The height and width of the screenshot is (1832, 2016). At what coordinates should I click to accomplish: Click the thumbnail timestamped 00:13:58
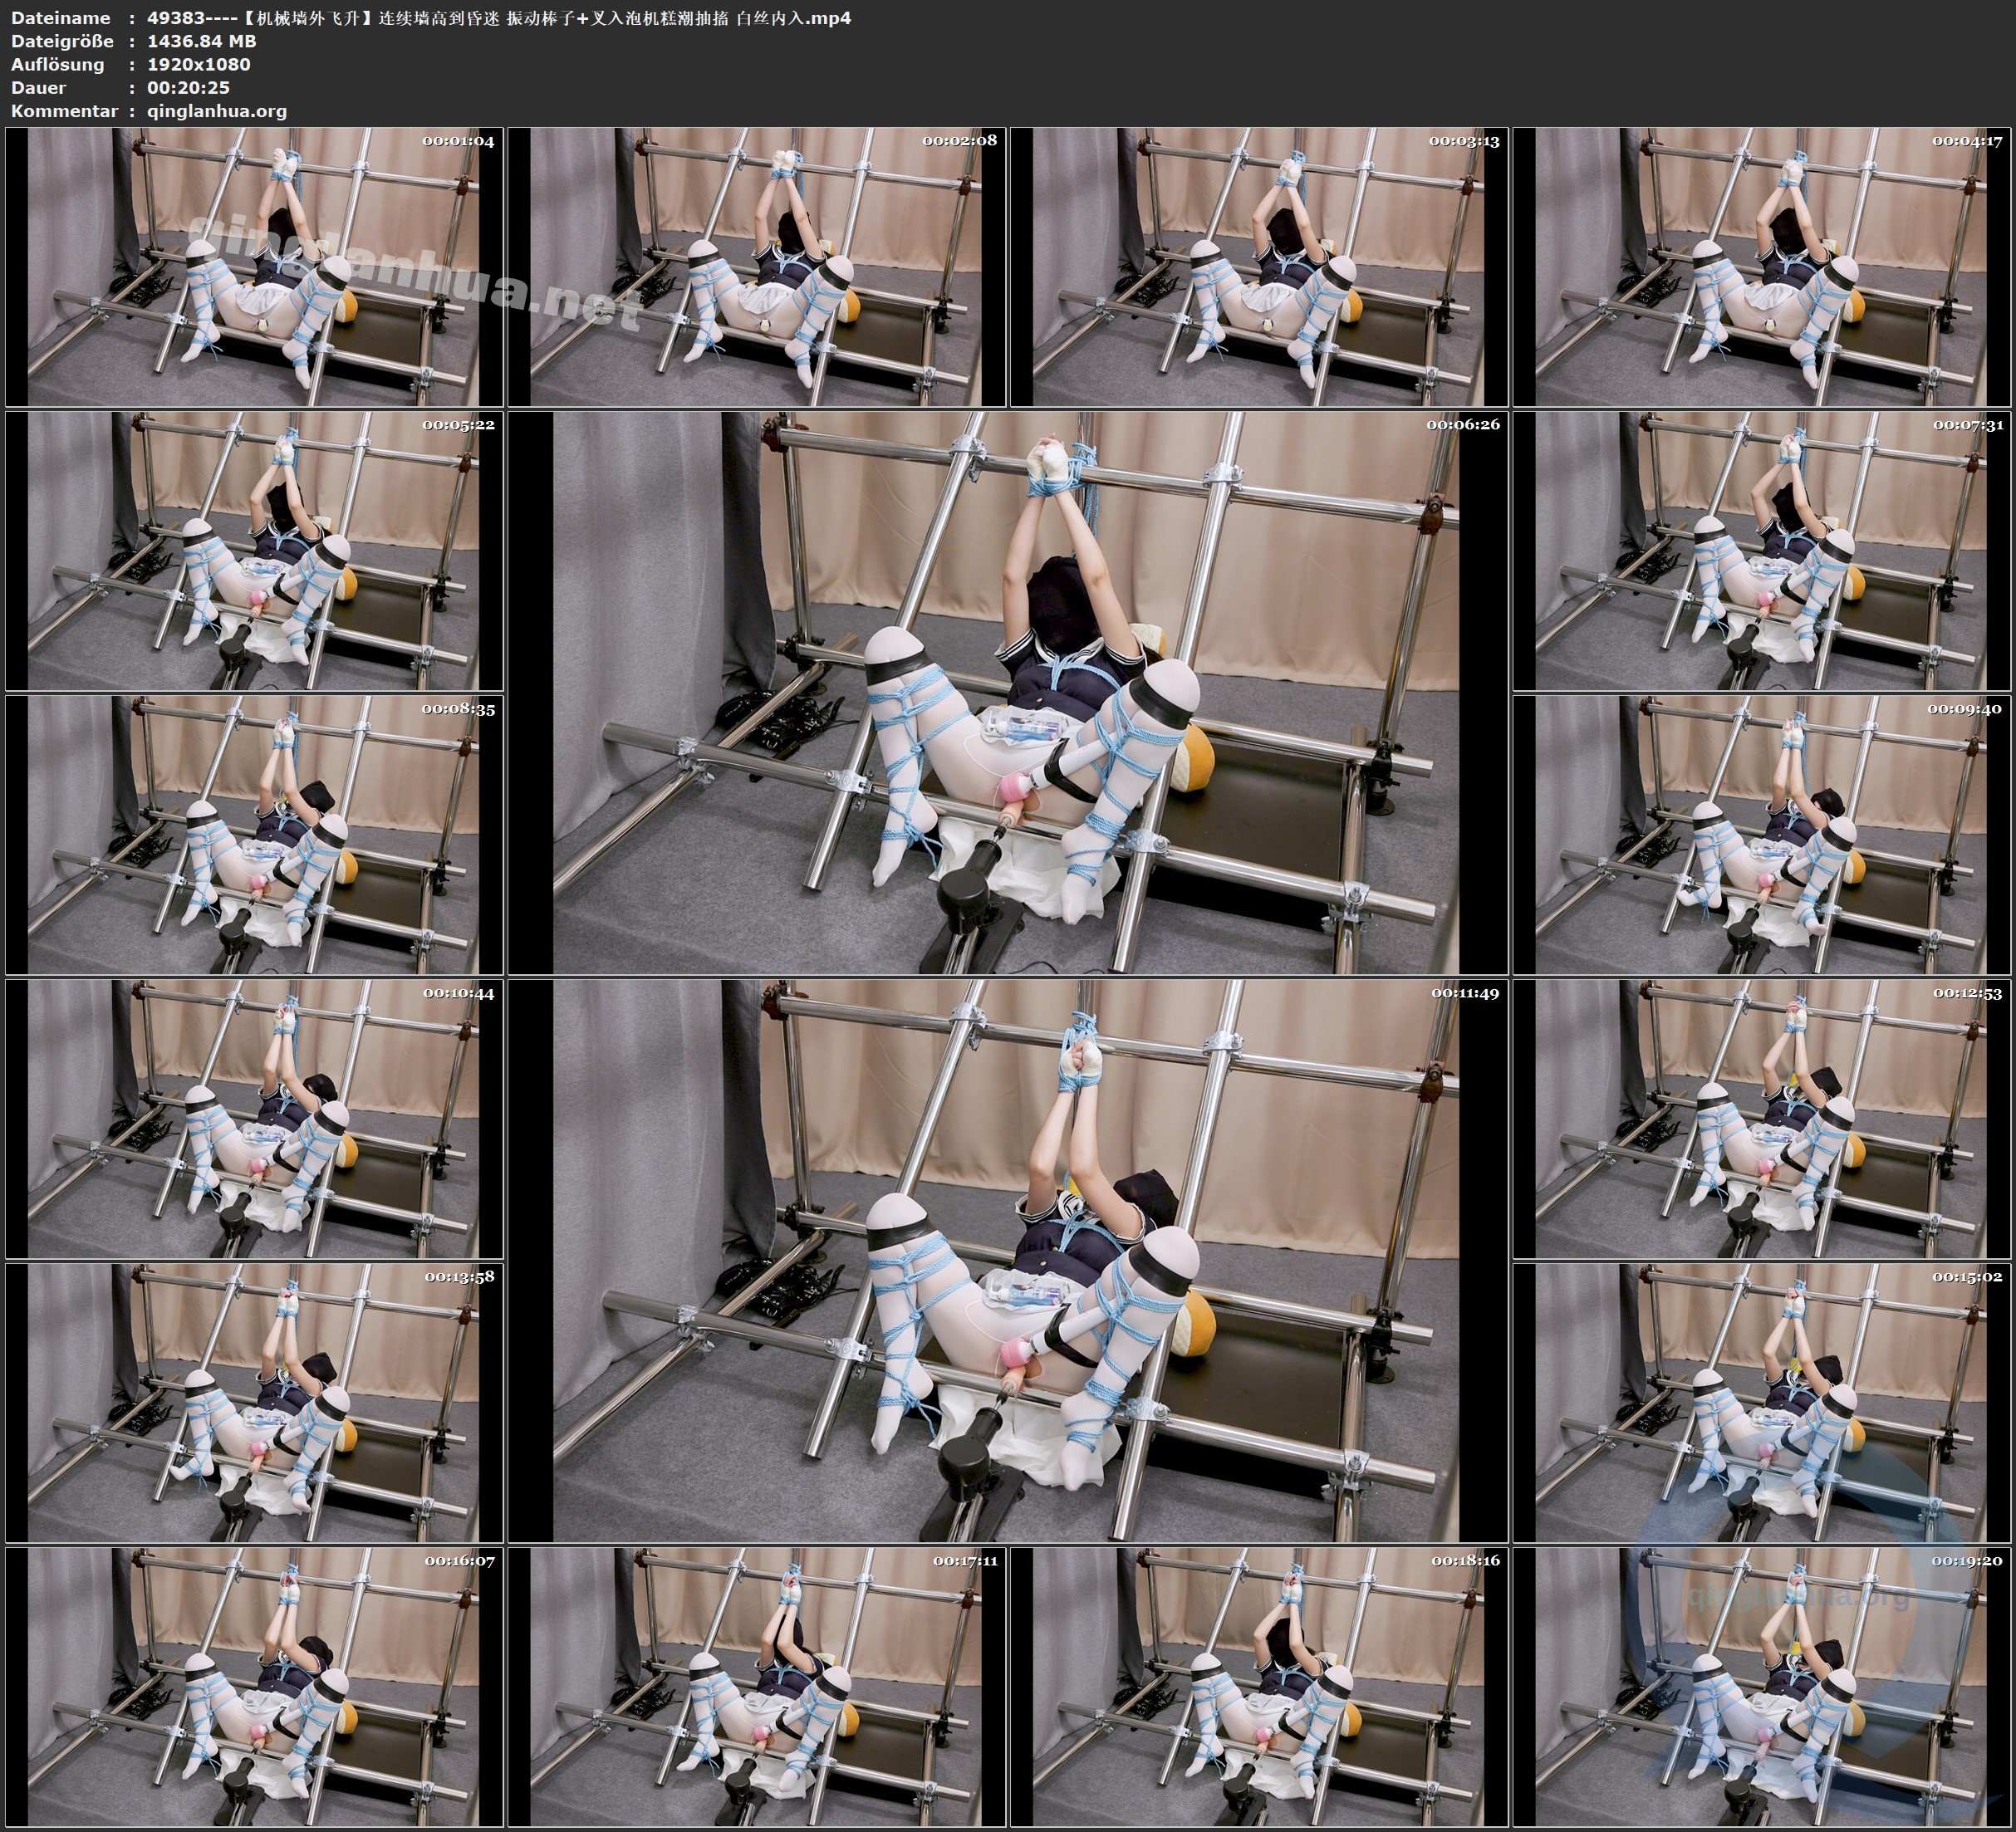(254, 1402)
